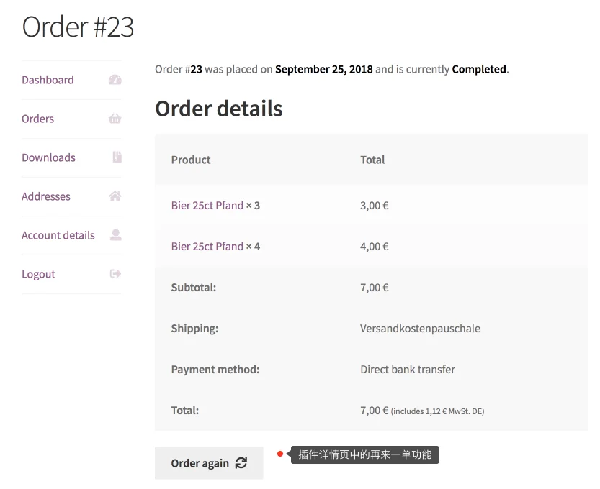Open Account details menu entry
This screenshot has height=489, width=600.
[58, 235]
